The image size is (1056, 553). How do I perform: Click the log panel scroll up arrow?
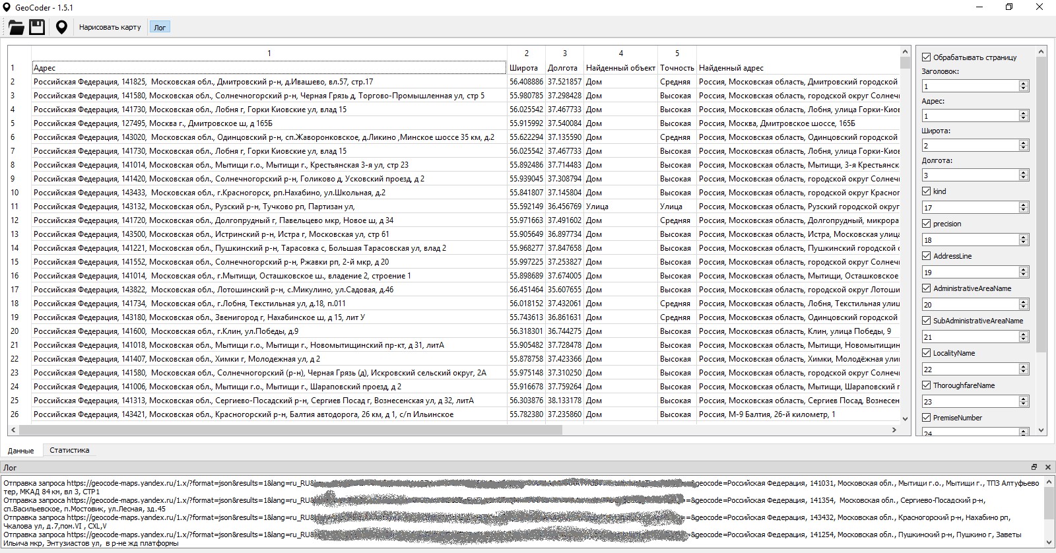click(1049, 482)
